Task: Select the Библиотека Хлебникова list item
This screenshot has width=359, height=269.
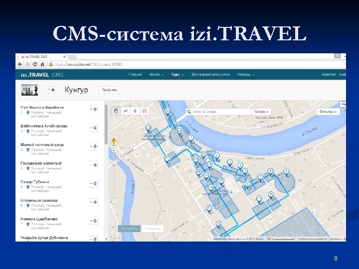Action: click(x=44, y=126)
